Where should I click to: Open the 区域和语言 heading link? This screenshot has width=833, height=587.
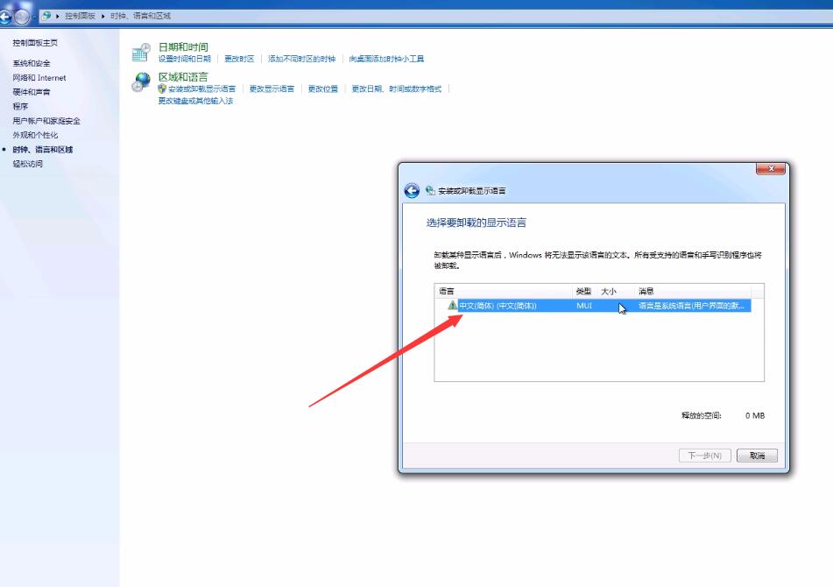183,77
